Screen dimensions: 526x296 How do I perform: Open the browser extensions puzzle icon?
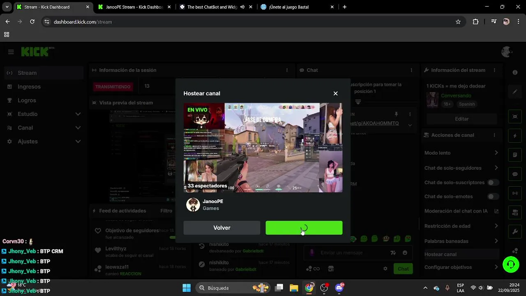[x=476, y=22]
